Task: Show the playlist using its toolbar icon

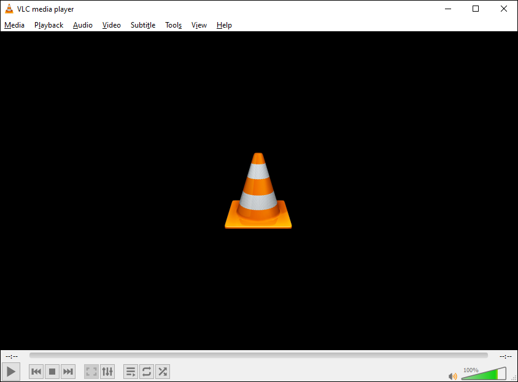Action: [x=130, y=371]
